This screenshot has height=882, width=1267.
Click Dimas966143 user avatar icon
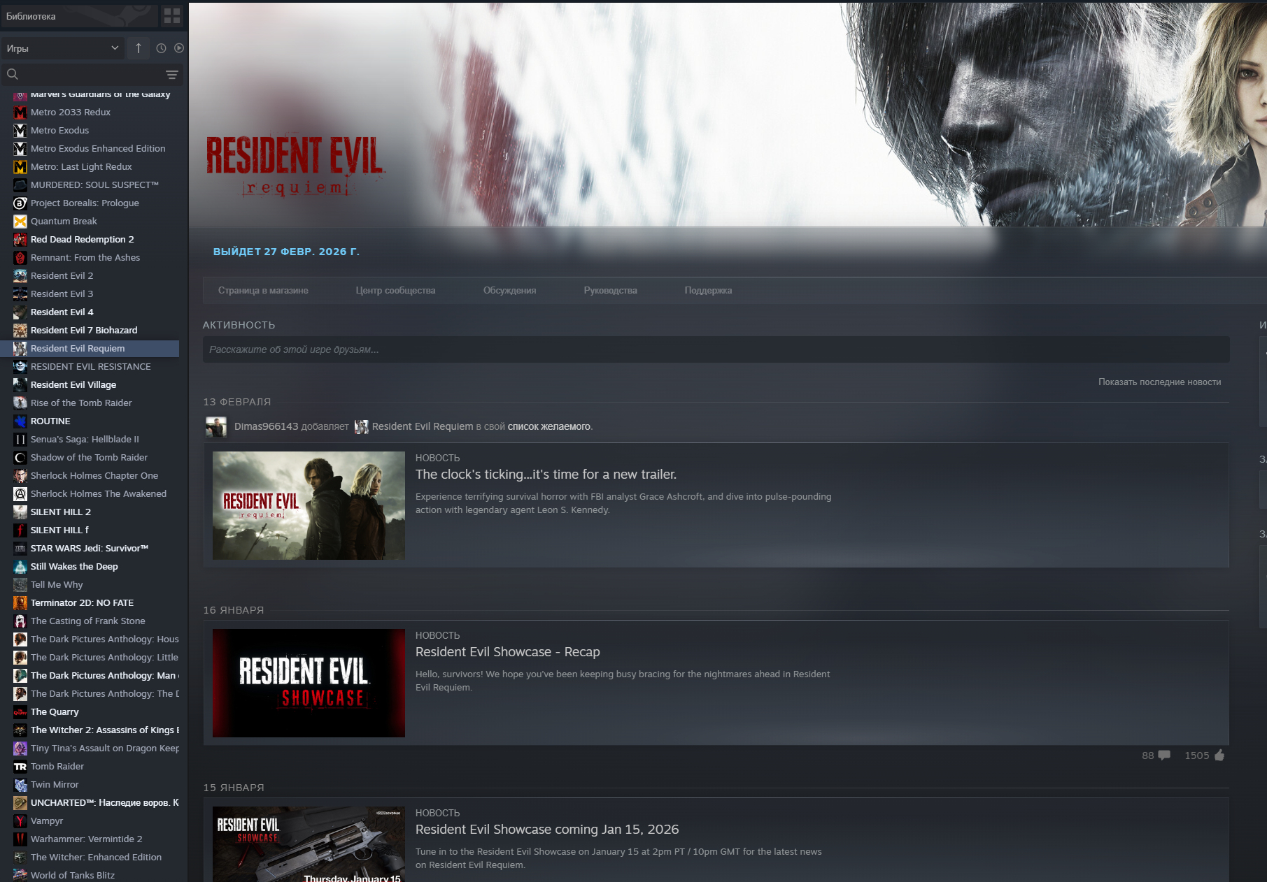point(216,426)
